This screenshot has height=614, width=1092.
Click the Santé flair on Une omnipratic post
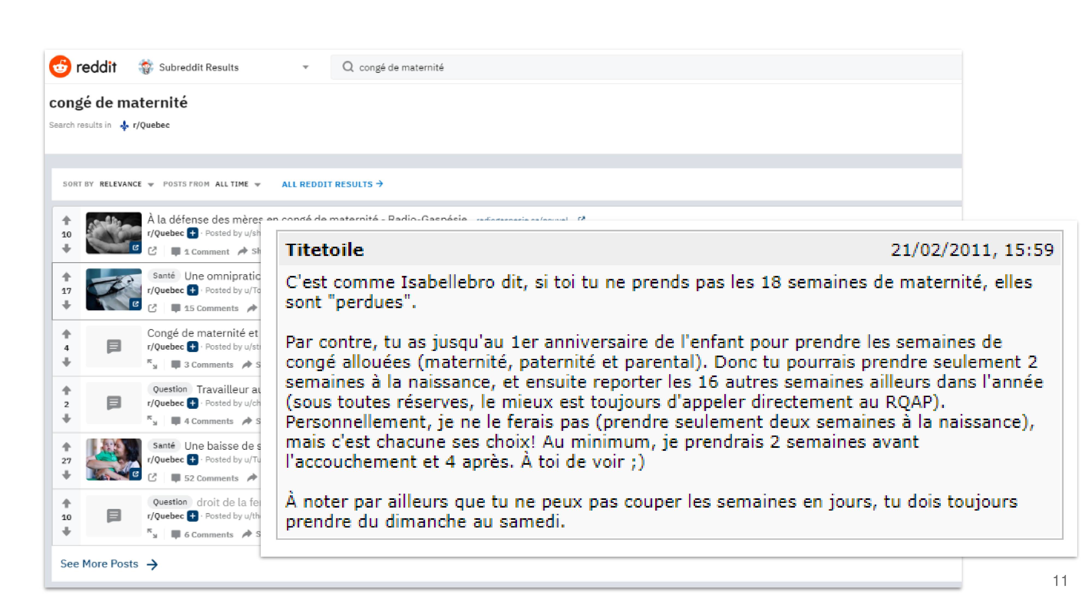(x=164, y=275)
